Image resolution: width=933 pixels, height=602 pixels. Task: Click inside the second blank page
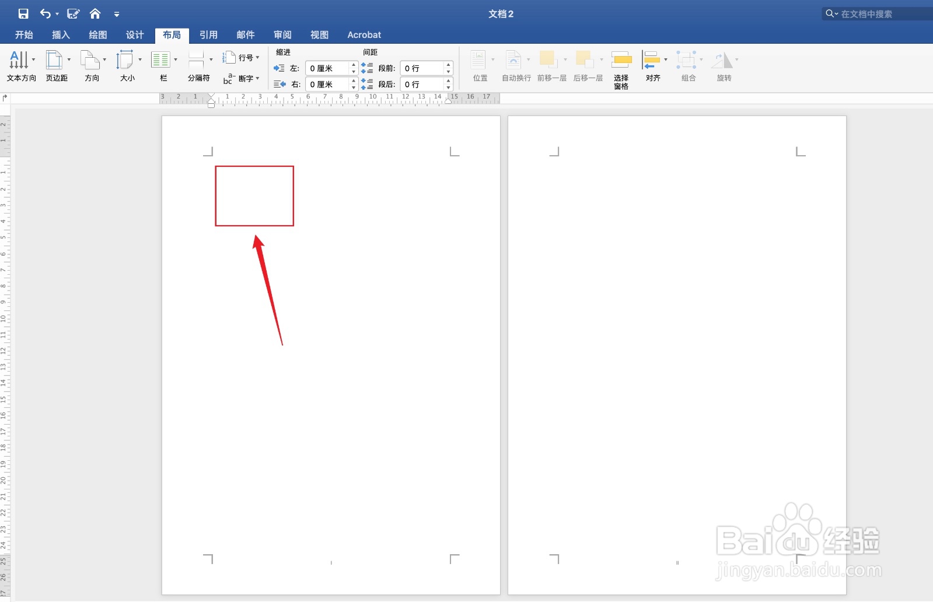tap(677, 355)
